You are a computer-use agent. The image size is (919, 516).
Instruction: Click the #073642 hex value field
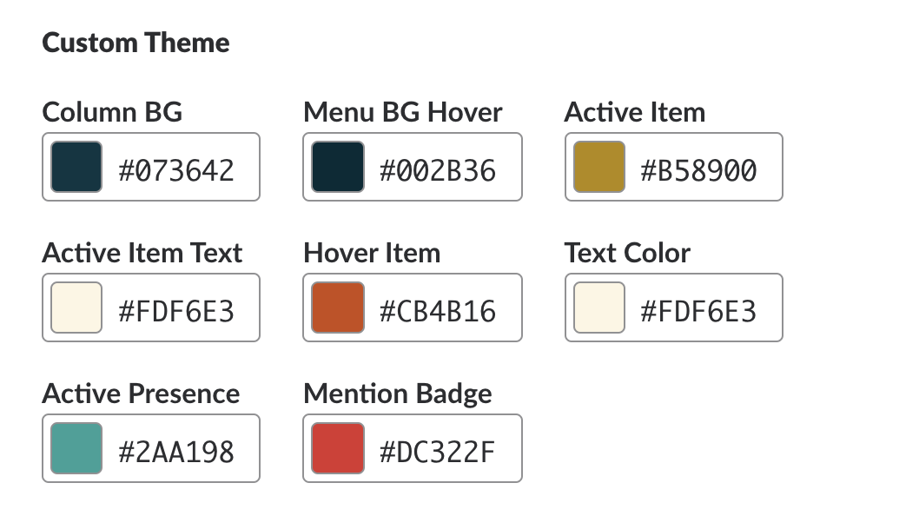tap(176, 169)
